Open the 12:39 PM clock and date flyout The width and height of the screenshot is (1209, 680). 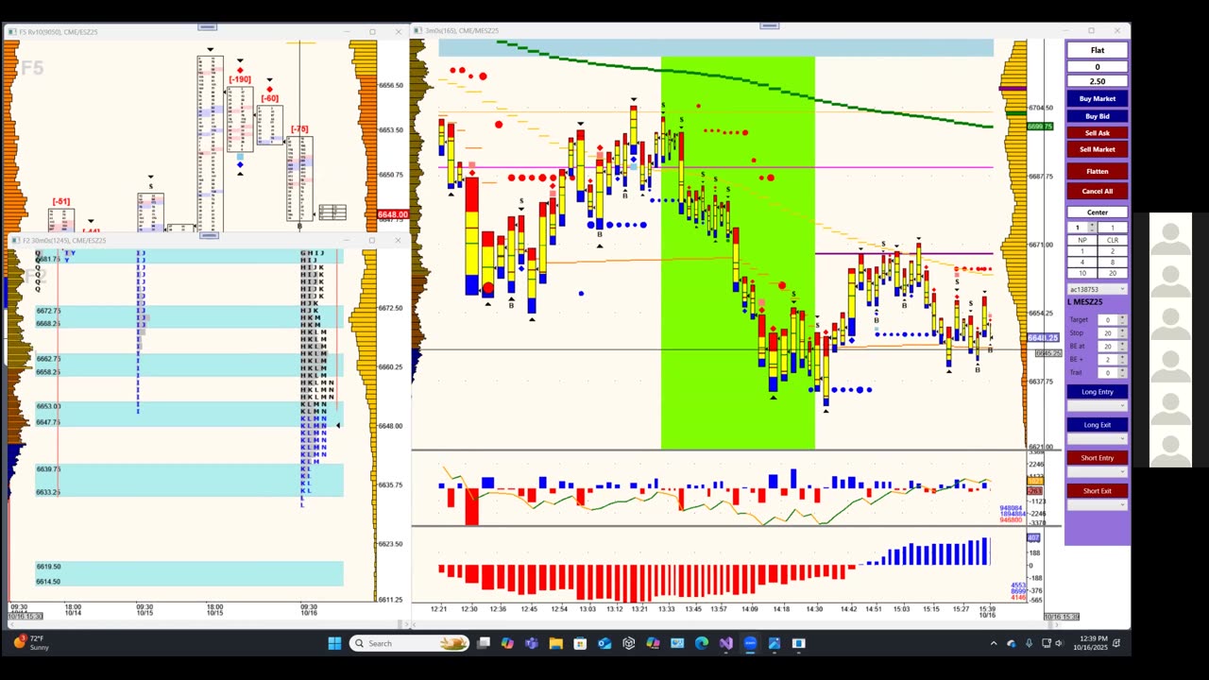1090,643
